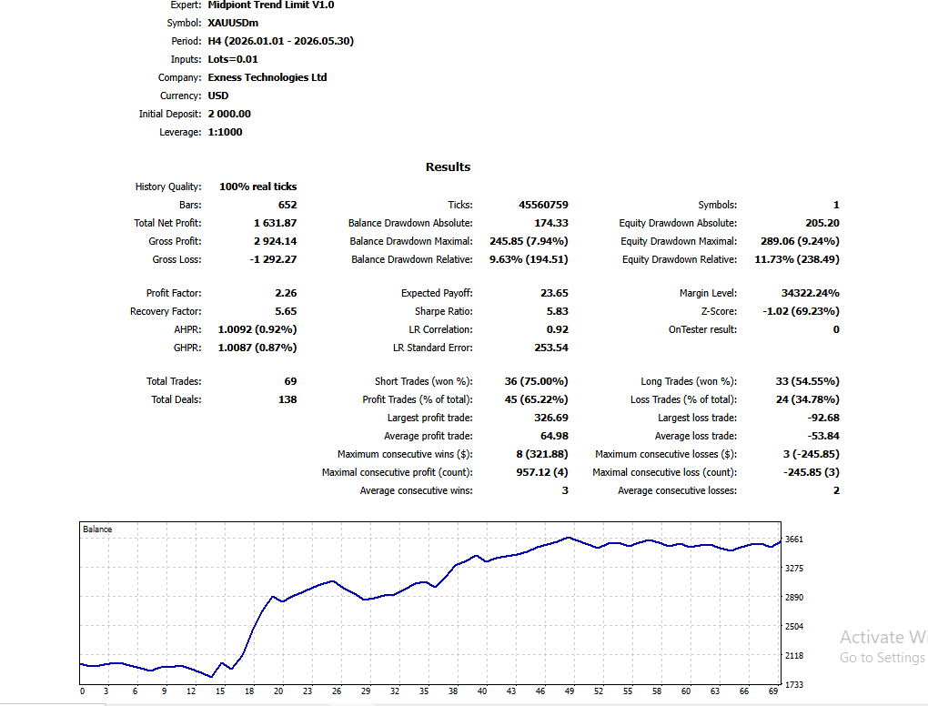Click the leverage value 1:1000
928x706 pixels.
(226, 132)
